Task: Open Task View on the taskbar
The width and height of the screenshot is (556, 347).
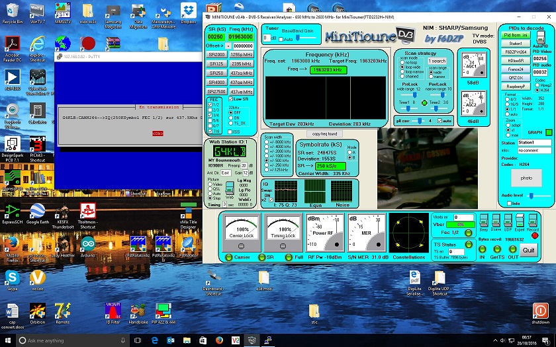Action: pyautogui.click(x=138, y=340)
